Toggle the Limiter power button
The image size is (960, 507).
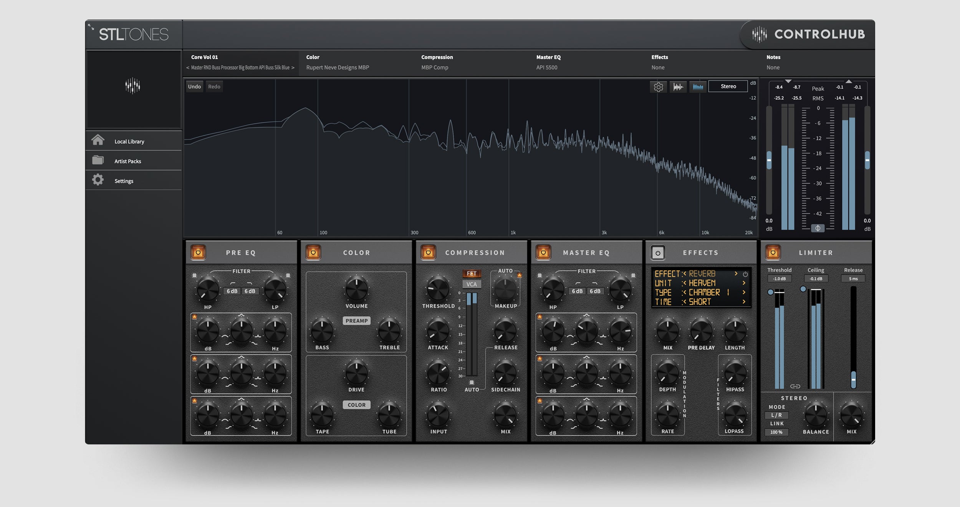[773, 252]
